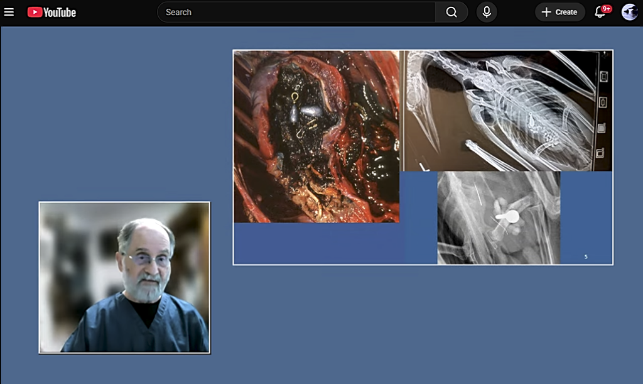Click the L marker on the bird radiograph
The width and height of the screenshot is (643, 384).
424,166
